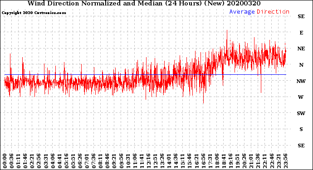Click the 05:16 time axis label
This screenshot has width=313, height=170.
(66, 161)
